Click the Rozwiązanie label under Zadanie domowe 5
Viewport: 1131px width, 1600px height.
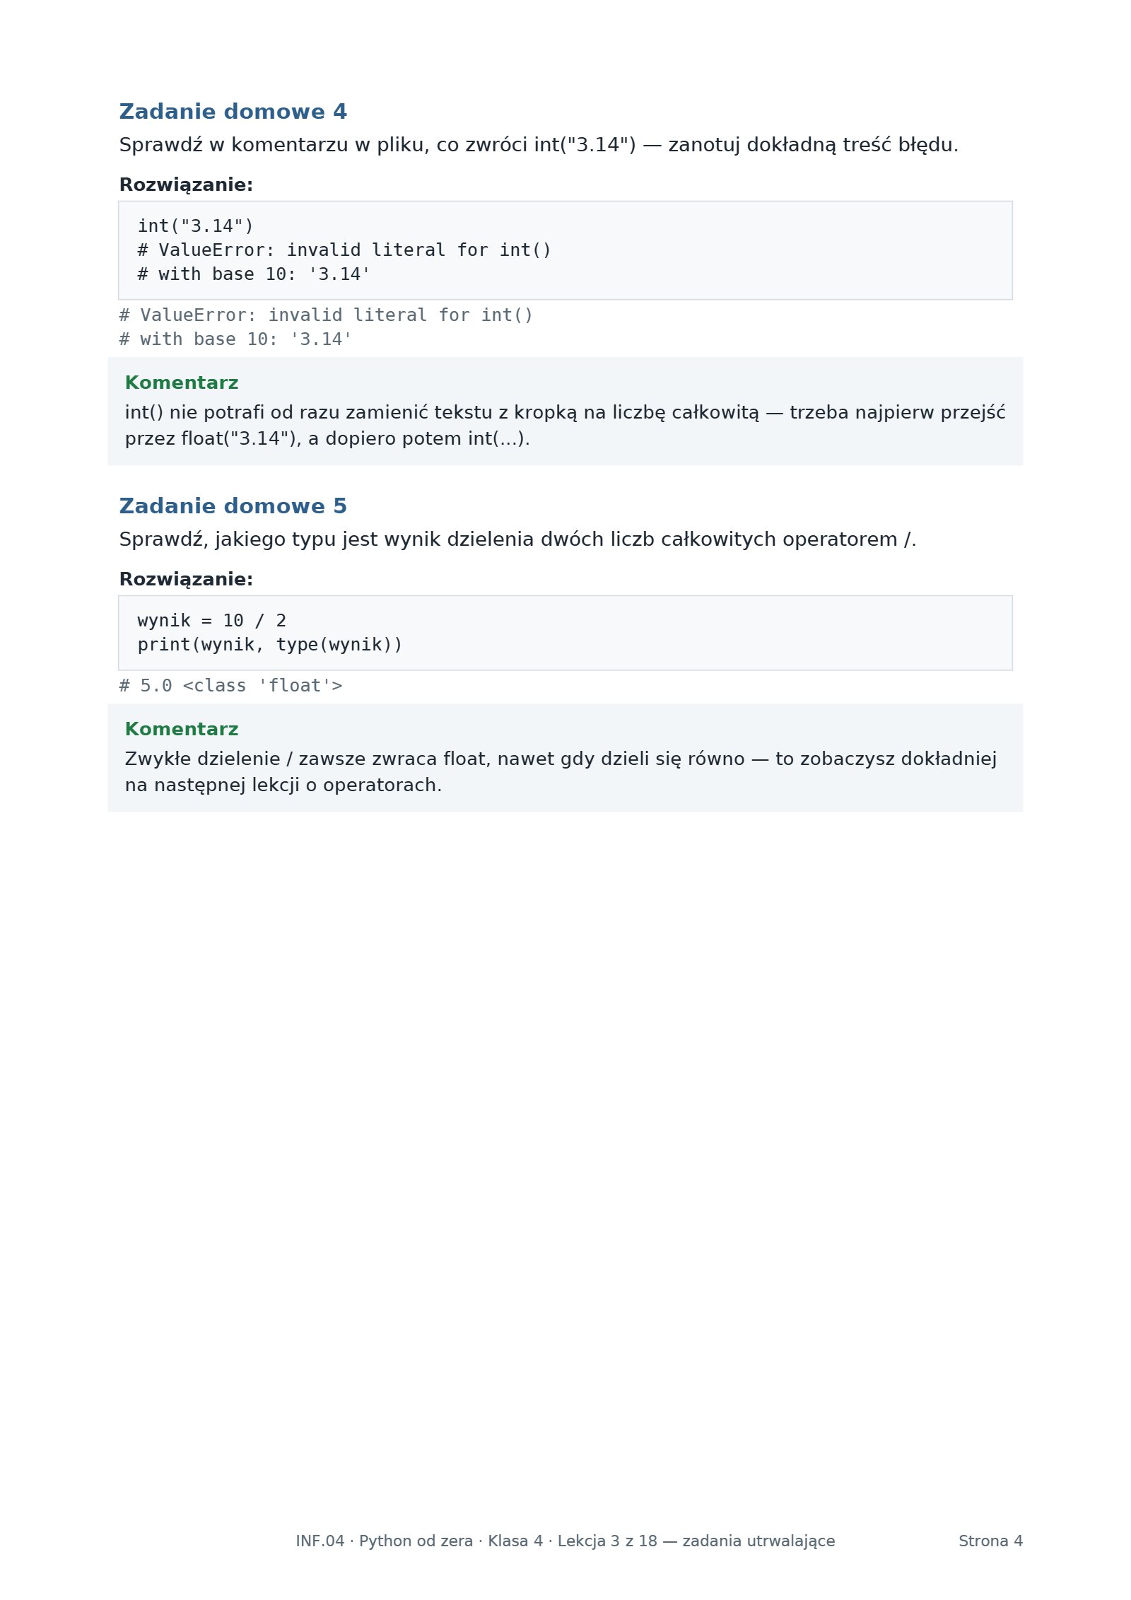pos(186,580)
